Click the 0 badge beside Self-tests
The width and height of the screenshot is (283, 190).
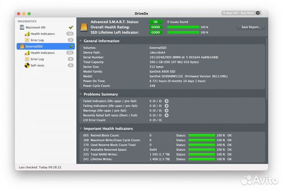(x=71, y=65)
